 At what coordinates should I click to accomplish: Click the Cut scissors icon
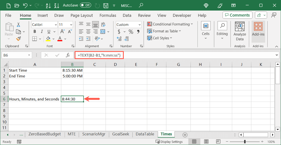point(18,25)
